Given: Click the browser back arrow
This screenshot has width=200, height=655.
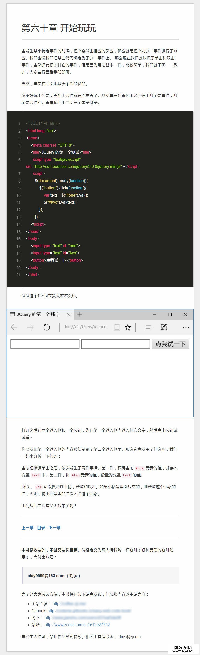Looking at the screenshot, I should tap(14, 327).
